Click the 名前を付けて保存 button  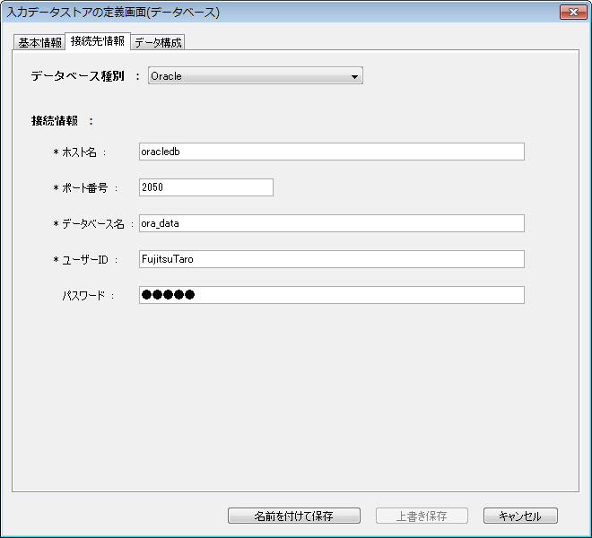tap(293, 516)
